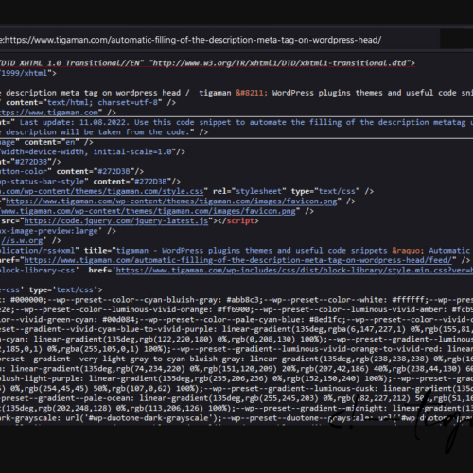Image resolution: width=473 pixels, height=473 pixels.
Task: Click the 'pale-ocean' gradient text
Action: coord(112,398)
